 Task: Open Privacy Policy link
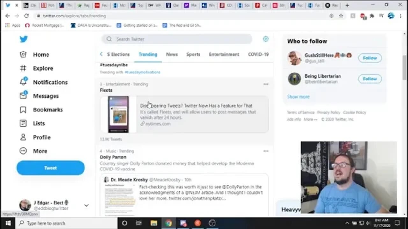329,113
